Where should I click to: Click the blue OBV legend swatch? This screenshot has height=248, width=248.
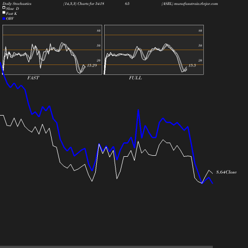pyautogui.click(x=4, y=19)
